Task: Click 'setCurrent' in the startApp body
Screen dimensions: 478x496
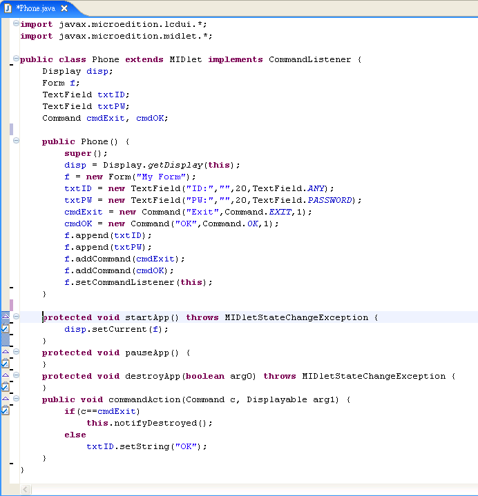Action: click(x=119, y=329)
